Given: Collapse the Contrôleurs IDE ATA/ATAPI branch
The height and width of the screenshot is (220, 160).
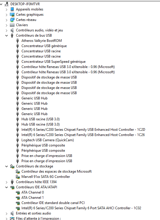Looking at the screenshot, I should [6, 187].
